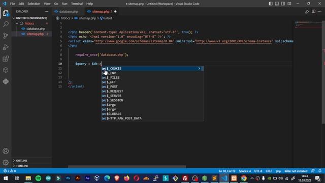The width and height of the screenshot is (325, 183).
Task: Open the Run and Debug view
Action: pyautogui.click(x=6, y=47)
